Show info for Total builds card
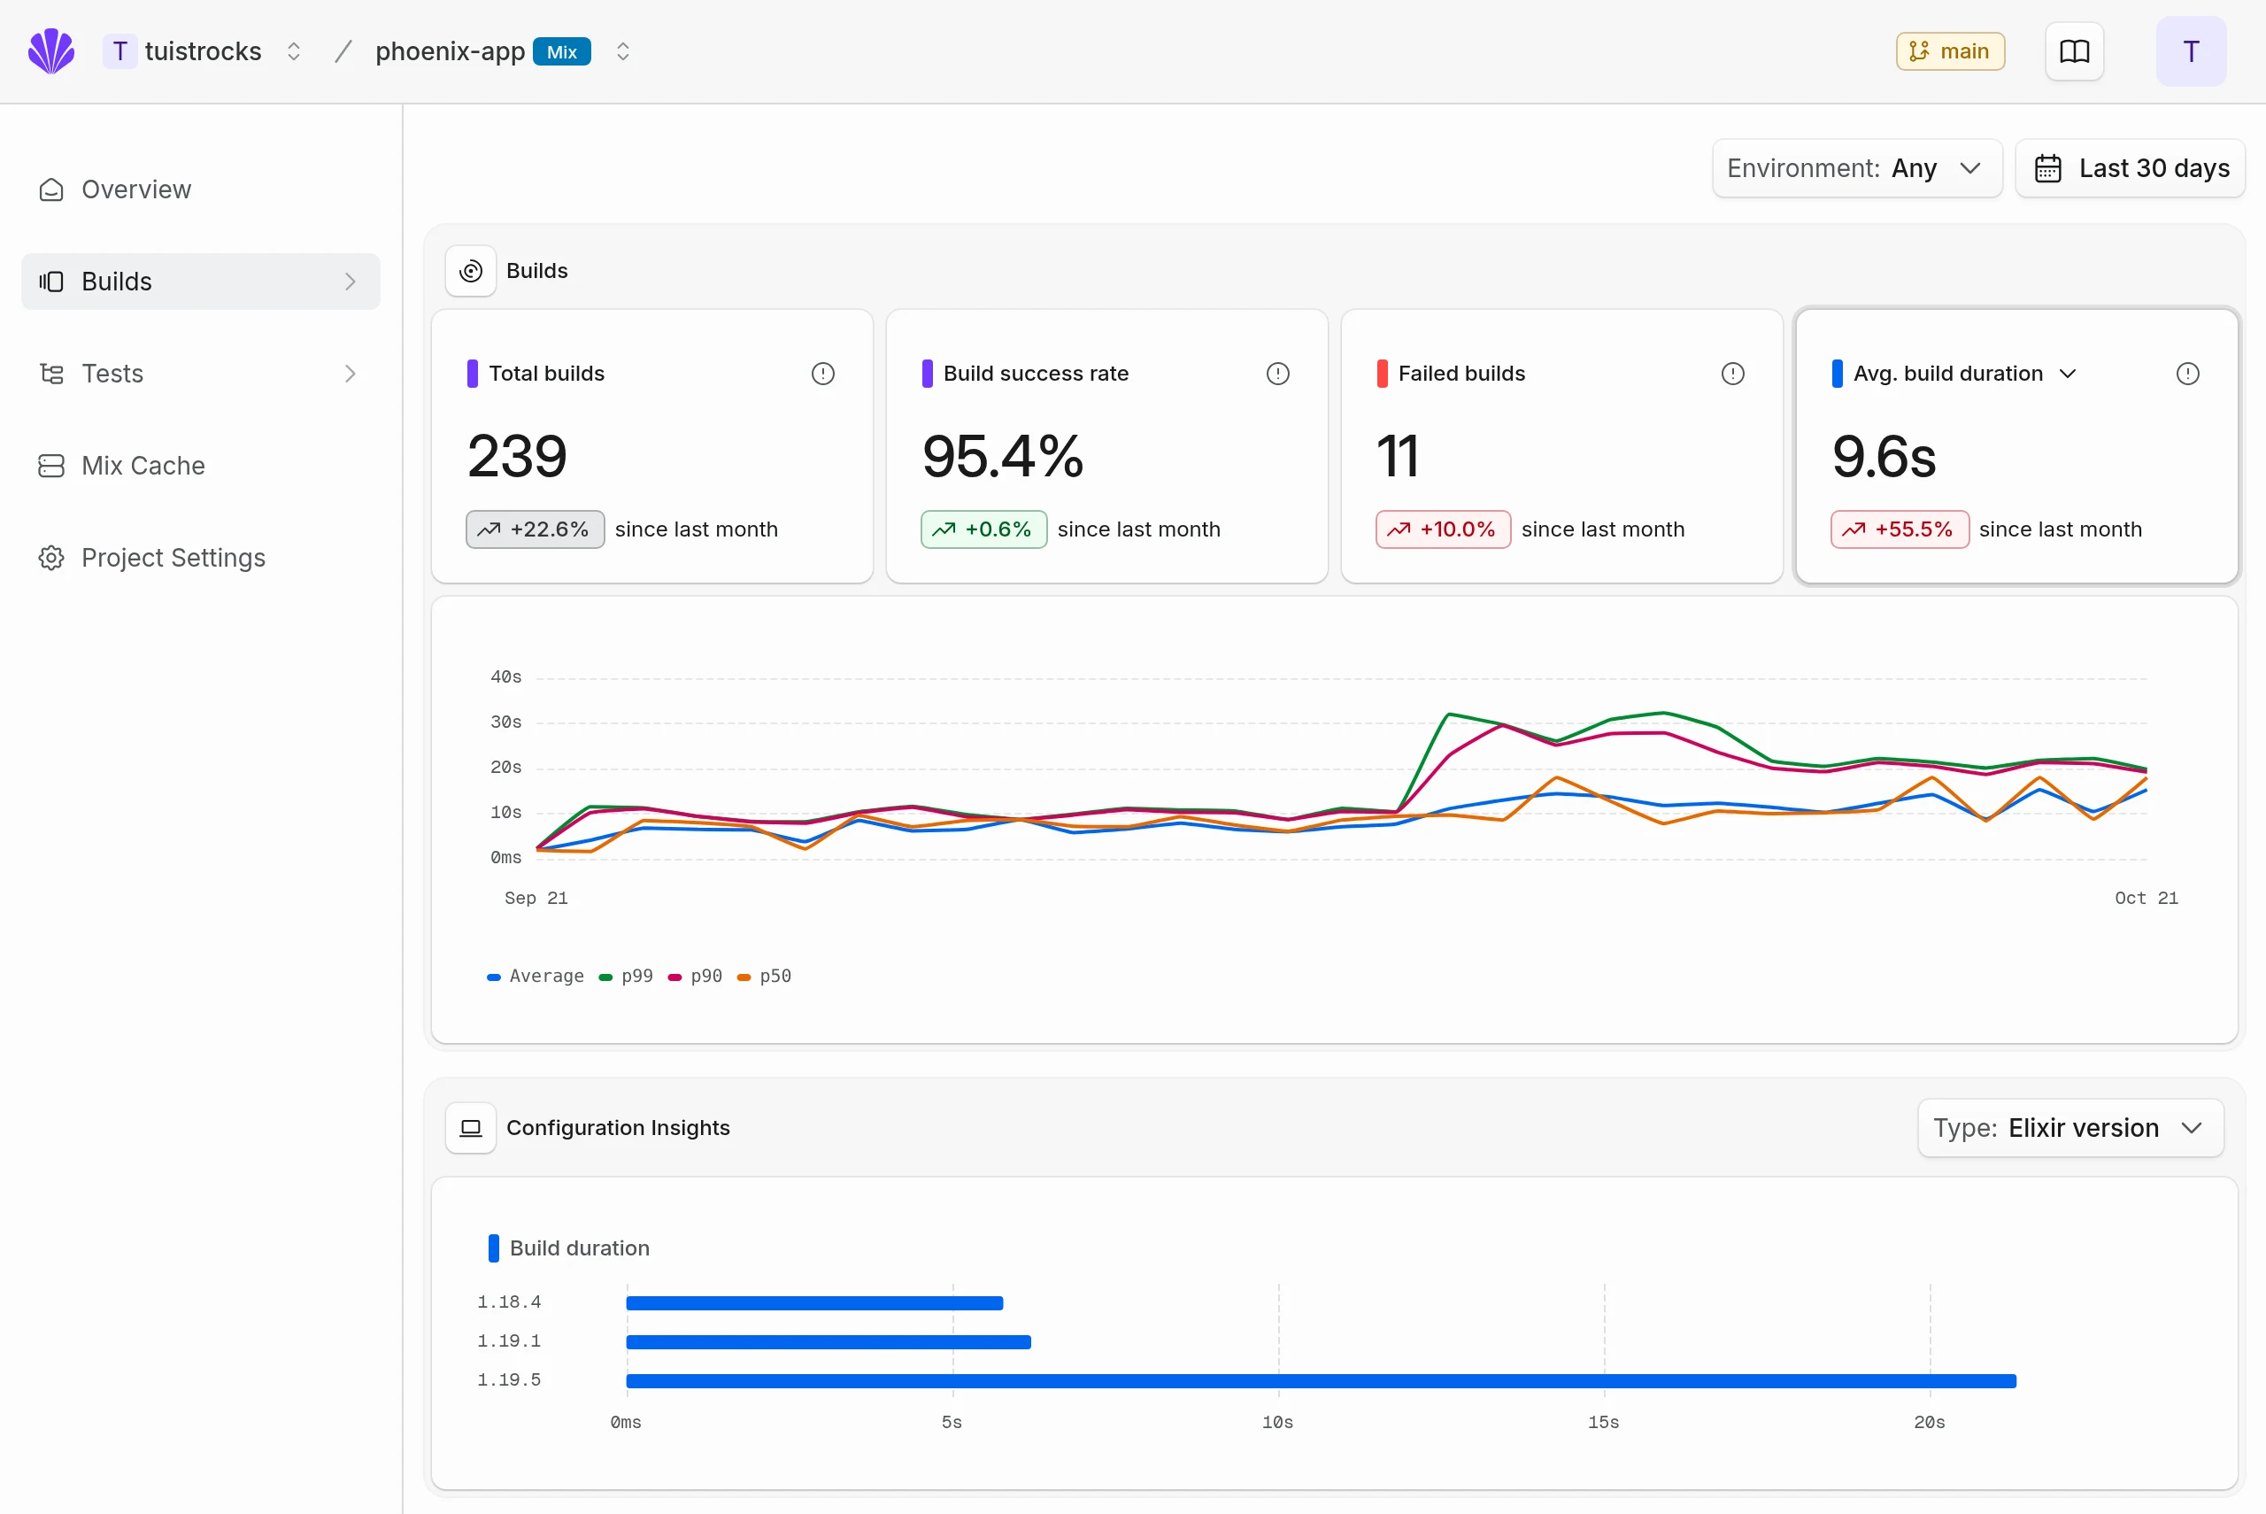This screenshot has width=2266, height=1514. pyautogui.click(x=822, y=374)
